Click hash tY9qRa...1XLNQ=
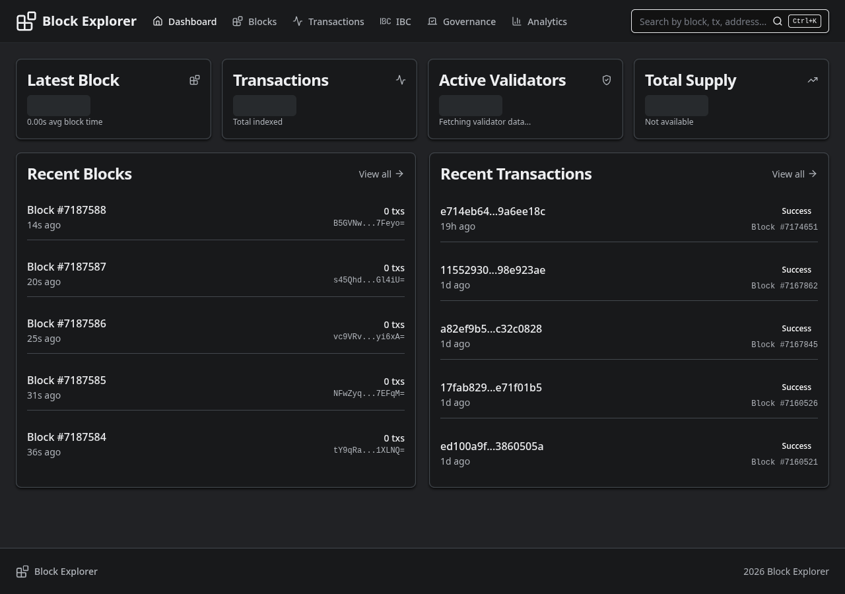The image size is (845, 594). click(369, 450)
